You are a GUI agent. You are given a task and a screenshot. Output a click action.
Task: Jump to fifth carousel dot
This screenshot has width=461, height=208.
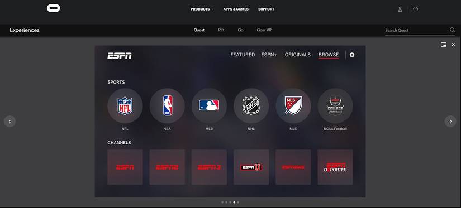pos(238,202)
